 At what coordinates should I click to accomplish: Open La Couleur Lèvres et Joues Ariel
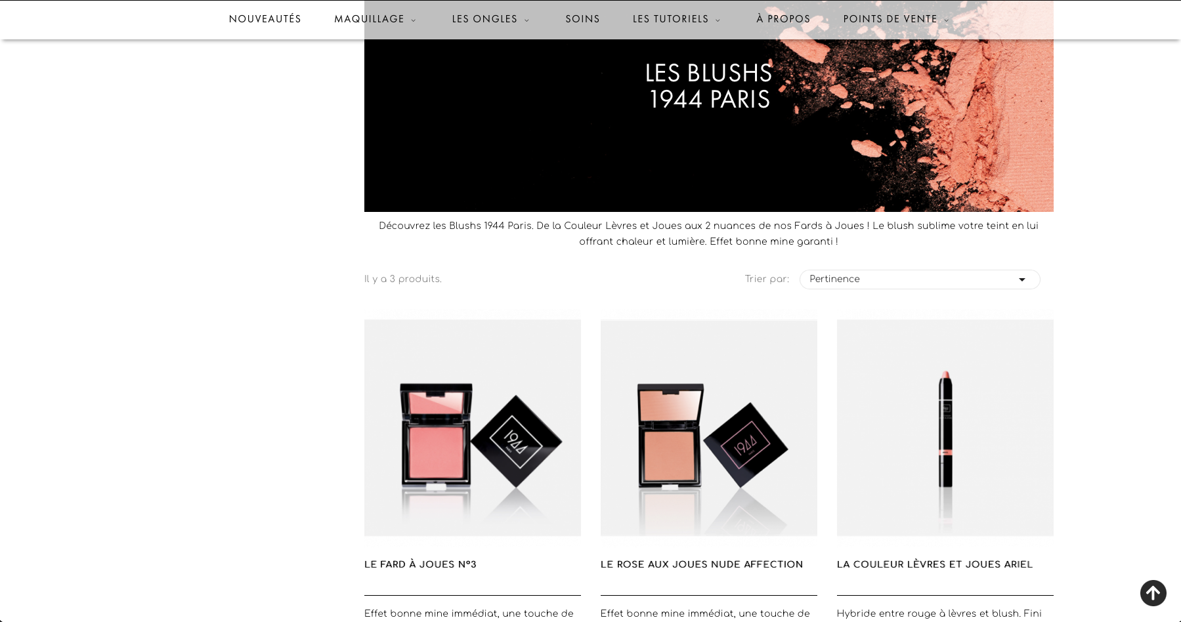tap(934, 564)
